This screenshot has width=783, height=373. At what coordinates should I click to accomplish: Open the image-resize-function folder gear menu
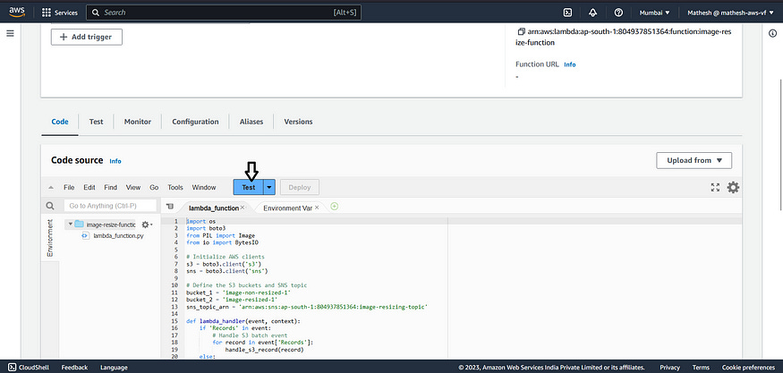147,225
